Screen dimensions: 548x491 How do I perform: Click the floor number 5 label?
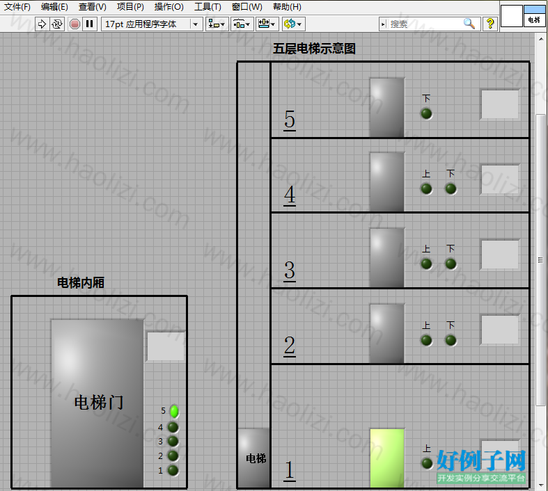pyautogui.click(x=290, y=120)
